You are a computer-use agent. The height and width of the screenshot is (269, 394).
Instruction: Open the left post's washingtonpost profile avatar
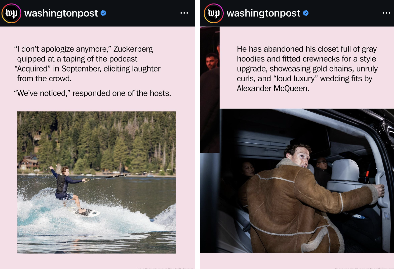point(11,13)
